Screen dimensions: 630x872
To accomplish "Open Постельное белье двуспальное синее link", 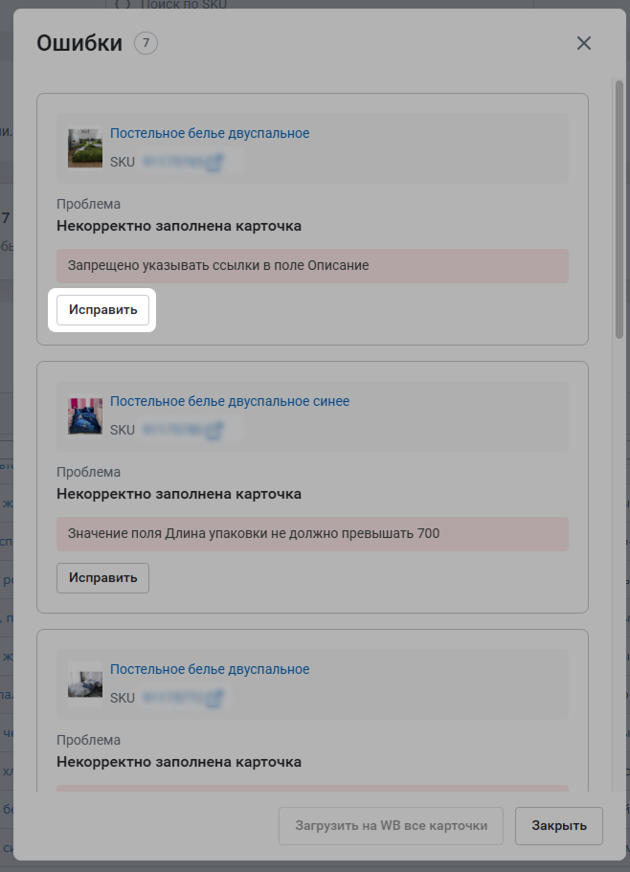I will (230, 401).
